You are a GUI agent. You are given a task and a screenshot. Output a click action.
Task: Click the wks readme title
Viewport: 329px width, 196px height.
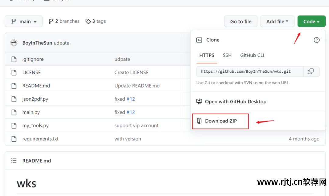click(x=27, y=183)
